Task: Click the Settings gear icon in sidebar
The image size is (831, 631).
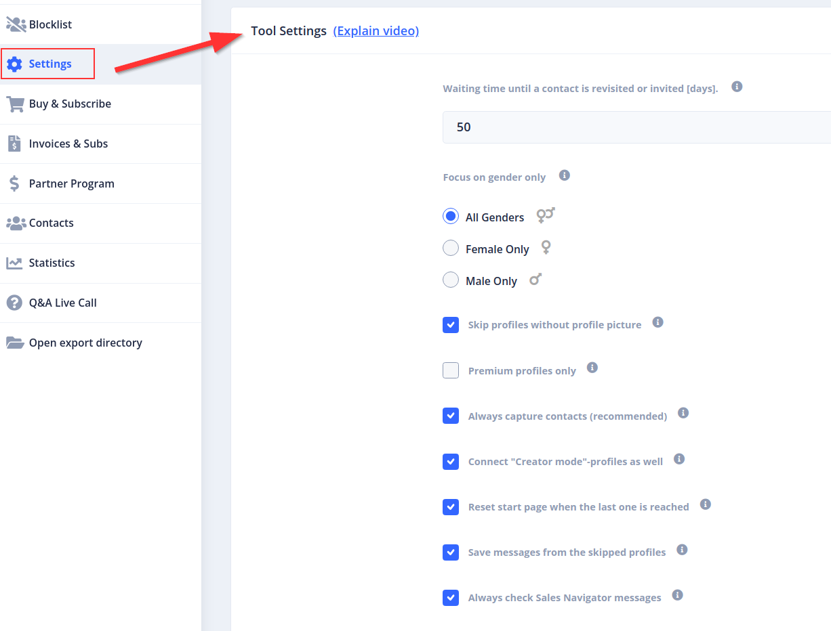Action: click(x=14, y=64)
